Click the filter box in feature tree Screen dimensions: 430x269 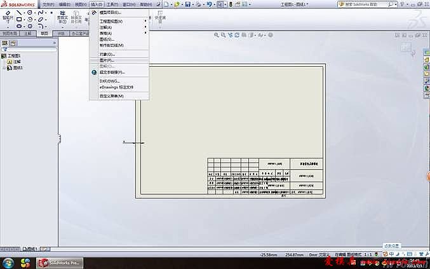(29, 50)
